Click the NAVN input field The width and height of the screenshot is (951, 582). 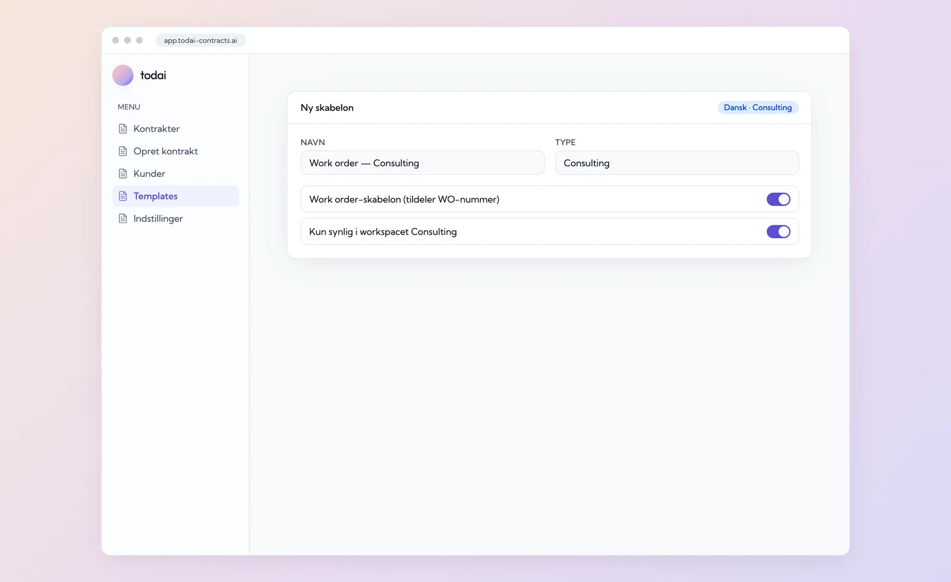click(422, 163)
